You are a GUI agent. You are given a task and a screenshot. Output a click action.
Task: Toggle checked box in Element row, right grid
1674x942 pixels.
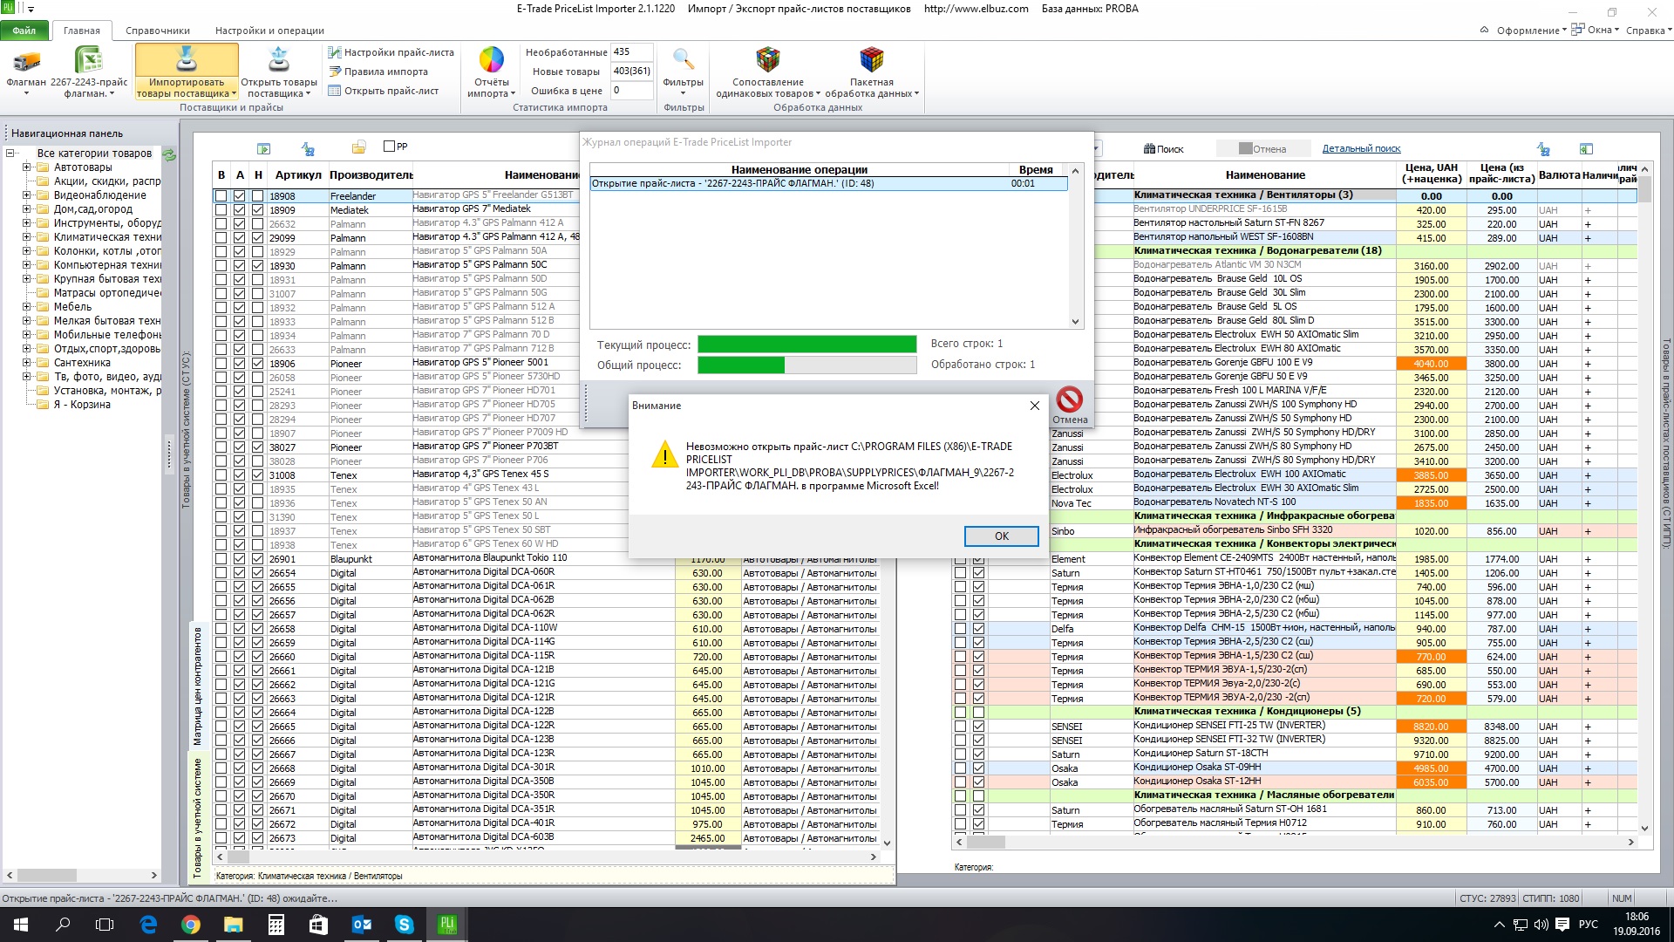[978, 559]
